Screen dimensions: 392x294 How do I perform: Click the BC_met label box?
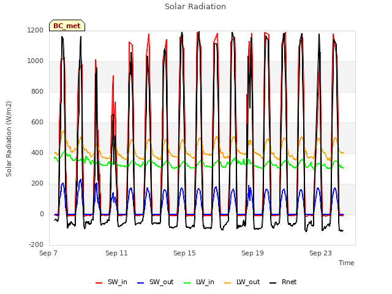tap(67, 26)
